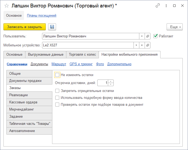Open the Документы settings link

pyautogui.click(x=39, y=64)
